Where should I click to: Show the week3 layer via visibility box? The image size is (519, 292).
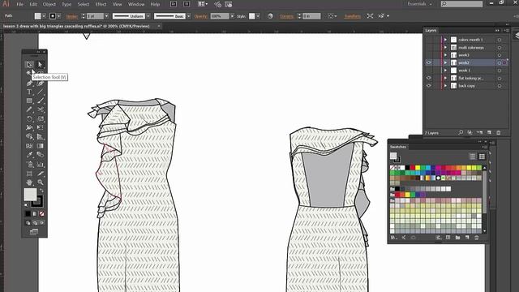pos(429,55)
